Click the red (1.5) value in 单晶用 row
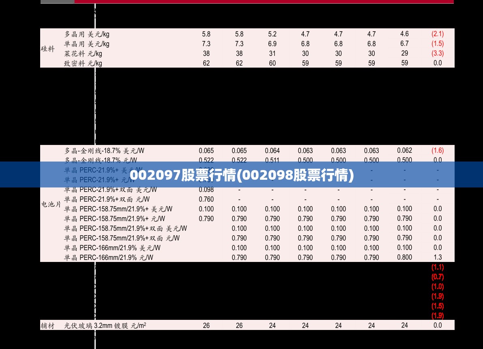This screenshot has height=349, width=483. point(438,44)
